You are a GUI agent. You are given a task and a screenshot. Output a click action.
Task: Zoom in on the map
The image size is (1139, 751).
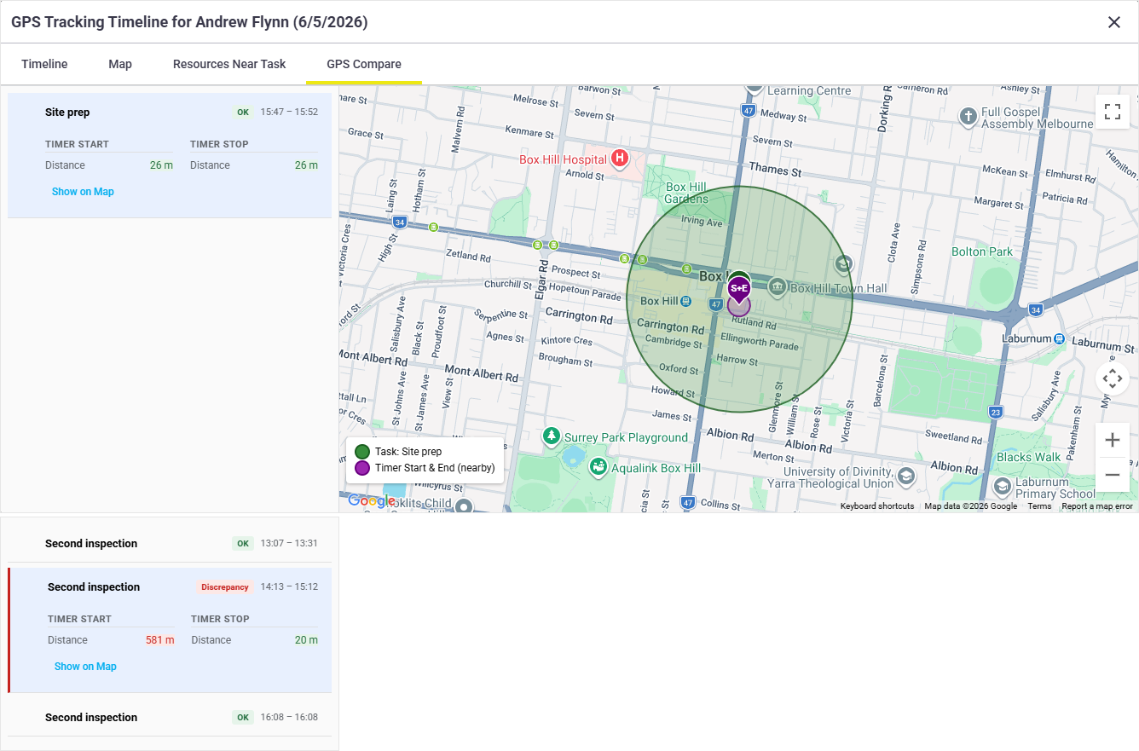1112,440
